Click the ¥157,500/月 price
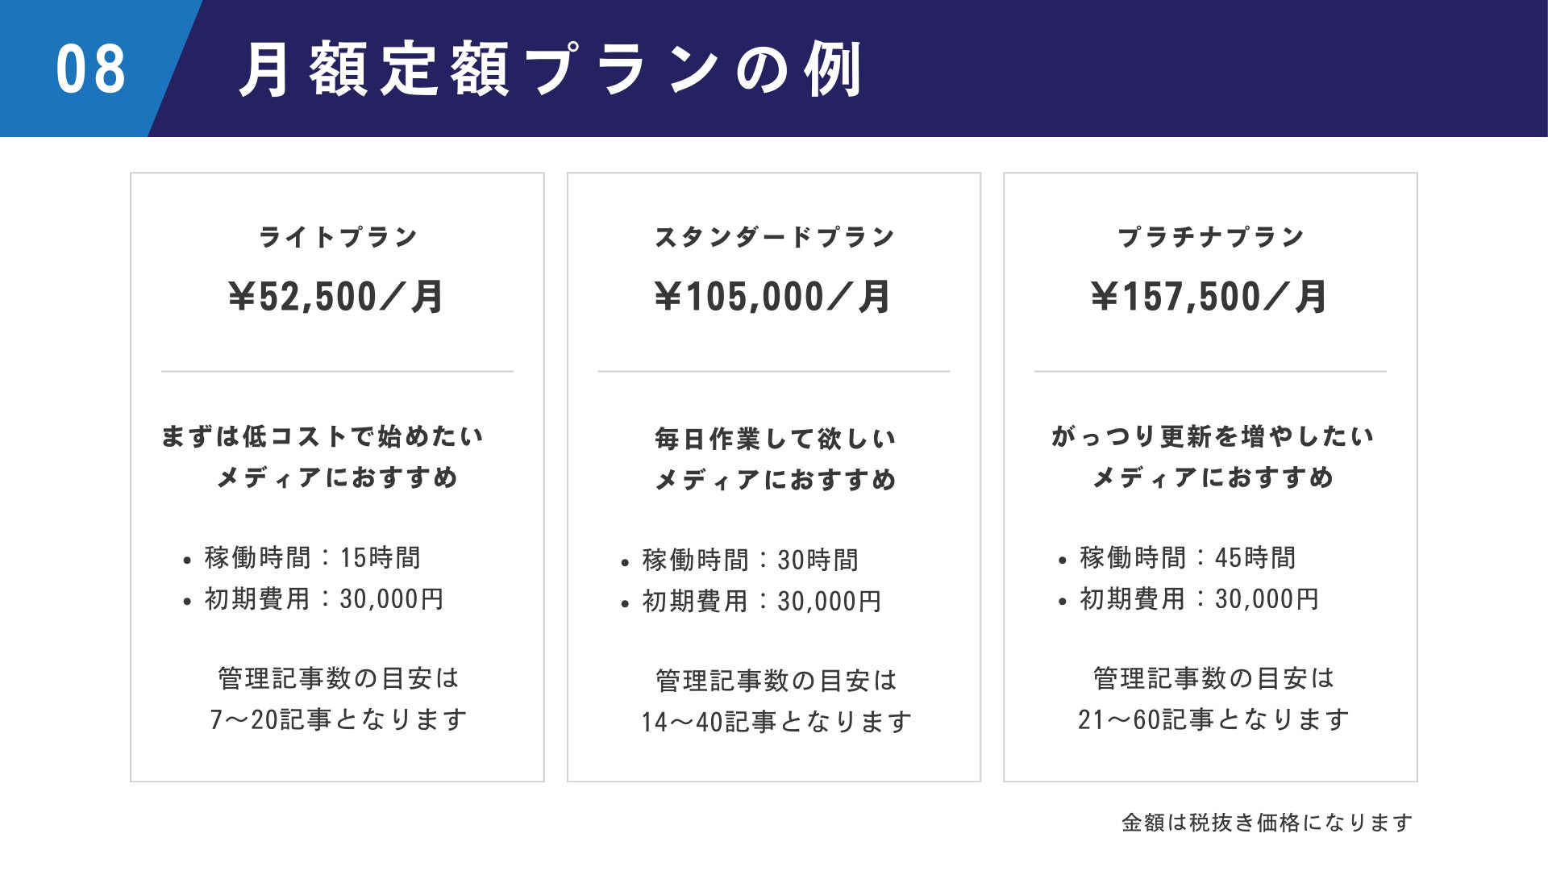The width and height of the screenshot is (1548, 871). point(1209,297)
